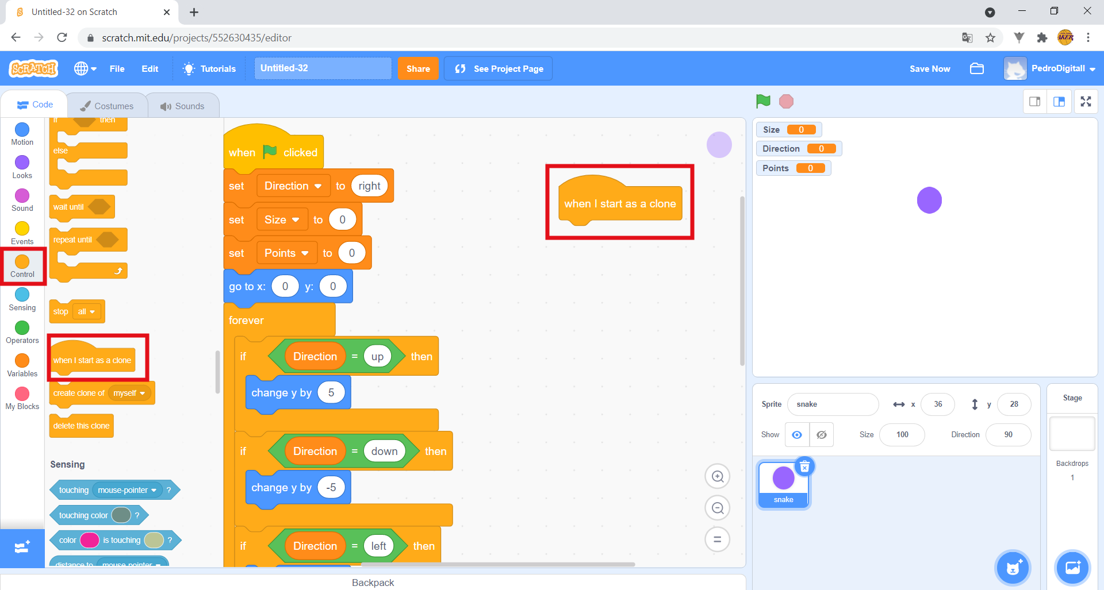Select the Operators block category

pos(22,333)
